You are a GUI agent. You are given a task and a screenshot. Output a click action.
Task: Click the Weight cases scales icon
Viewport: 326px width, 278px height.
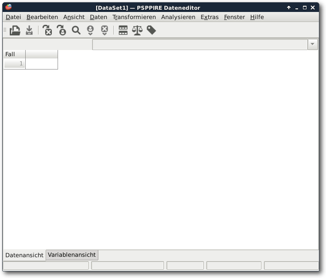[x=137, y=31]
